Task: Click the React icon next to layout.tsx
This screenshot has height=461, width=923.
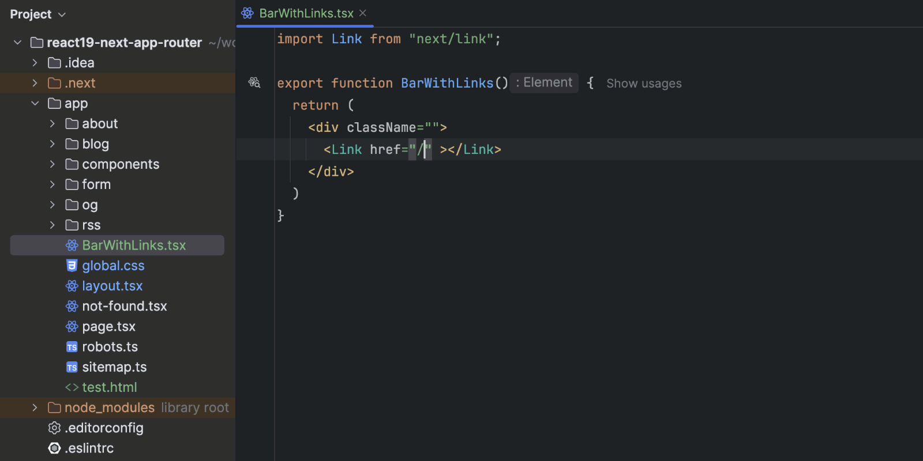Action: pos(72,286)
